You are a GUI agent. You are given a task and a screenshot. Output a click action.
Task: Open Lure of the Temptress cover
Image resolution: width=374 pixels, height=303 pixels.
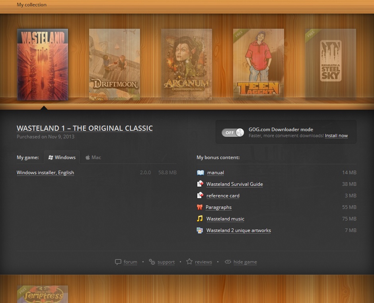click(x=43, y=294)
